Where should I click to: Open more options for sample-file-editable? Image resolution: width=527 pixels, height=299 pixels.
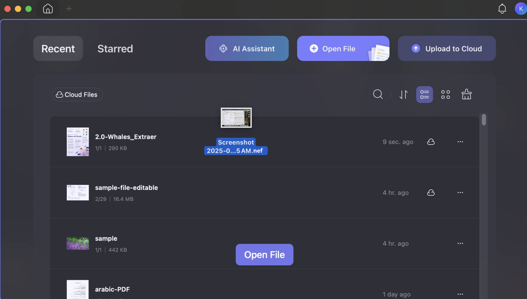coord(460,192)
